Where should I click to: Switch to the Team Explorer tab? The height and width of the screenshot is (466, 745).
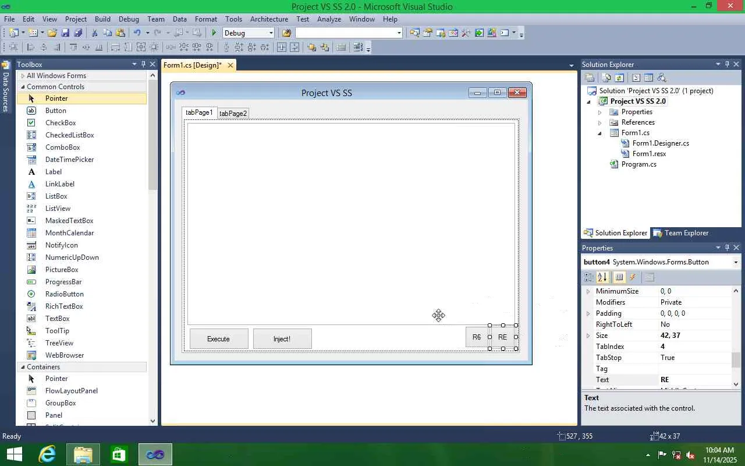pos(681,233)
